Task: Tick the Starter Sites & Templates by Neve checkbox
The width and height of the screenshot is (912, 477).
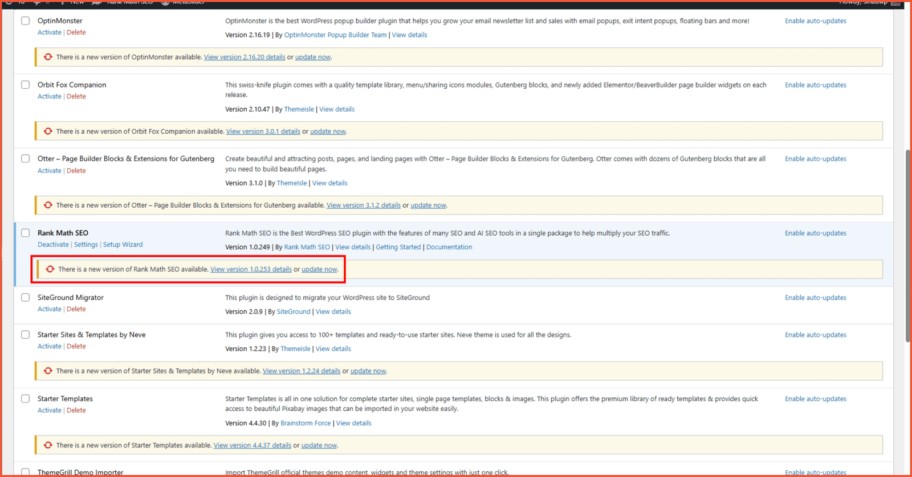Action: (x=26, y=335)
